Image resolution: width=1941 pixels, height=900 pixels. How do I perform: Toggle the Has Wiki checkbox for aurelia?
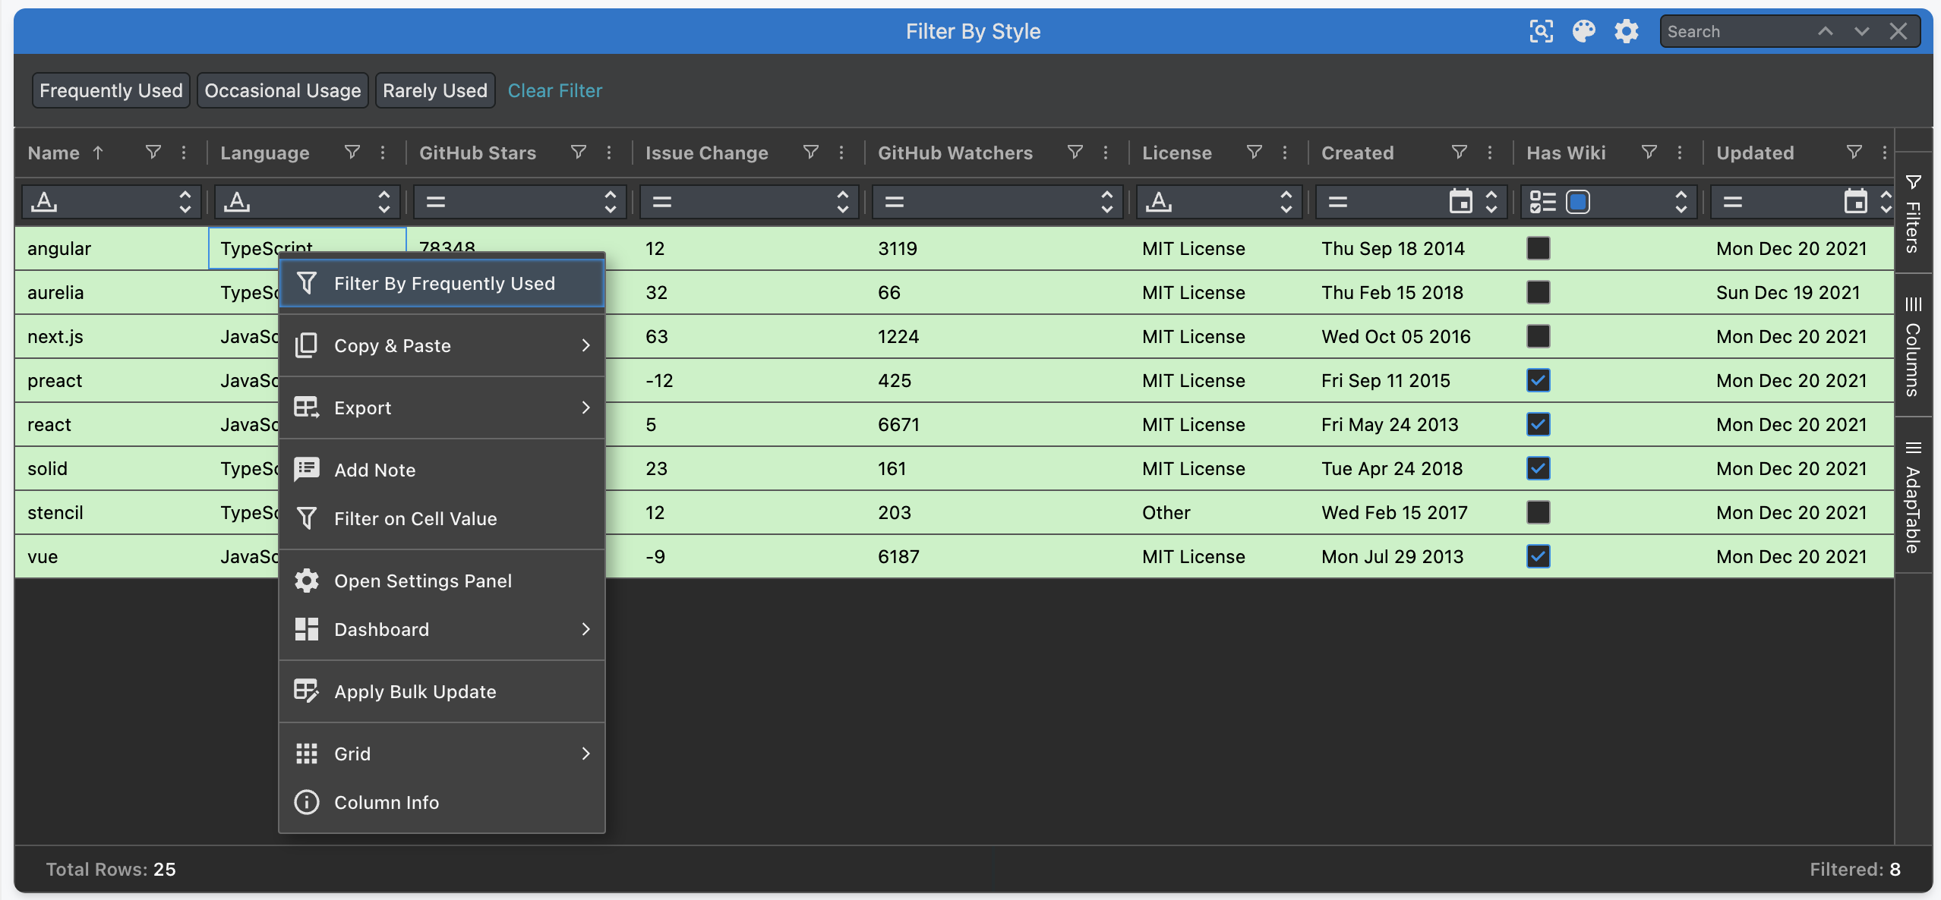click(1539, 292)
